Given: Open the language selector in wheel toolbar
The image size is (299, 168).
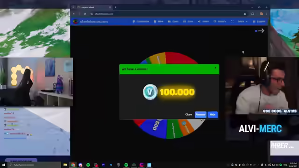Looking at the screenshot, I should click(x=259, y=21).
